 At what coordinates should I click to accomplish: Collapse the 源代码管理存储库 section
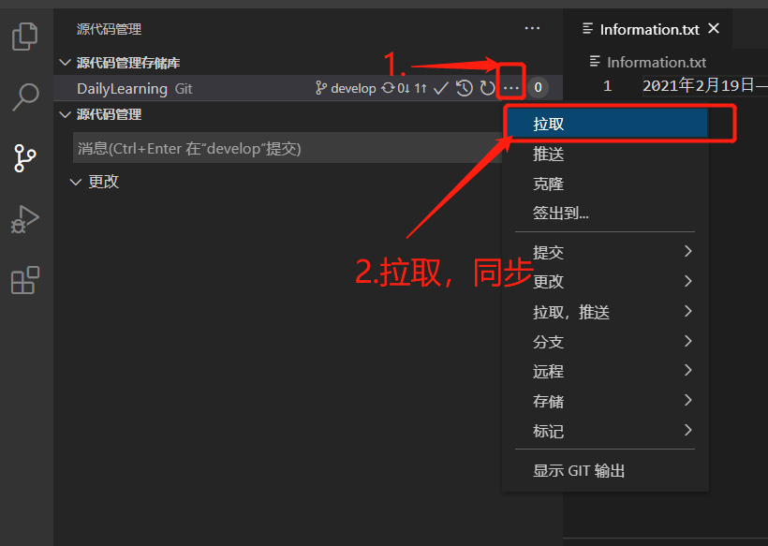coord(65,63)
